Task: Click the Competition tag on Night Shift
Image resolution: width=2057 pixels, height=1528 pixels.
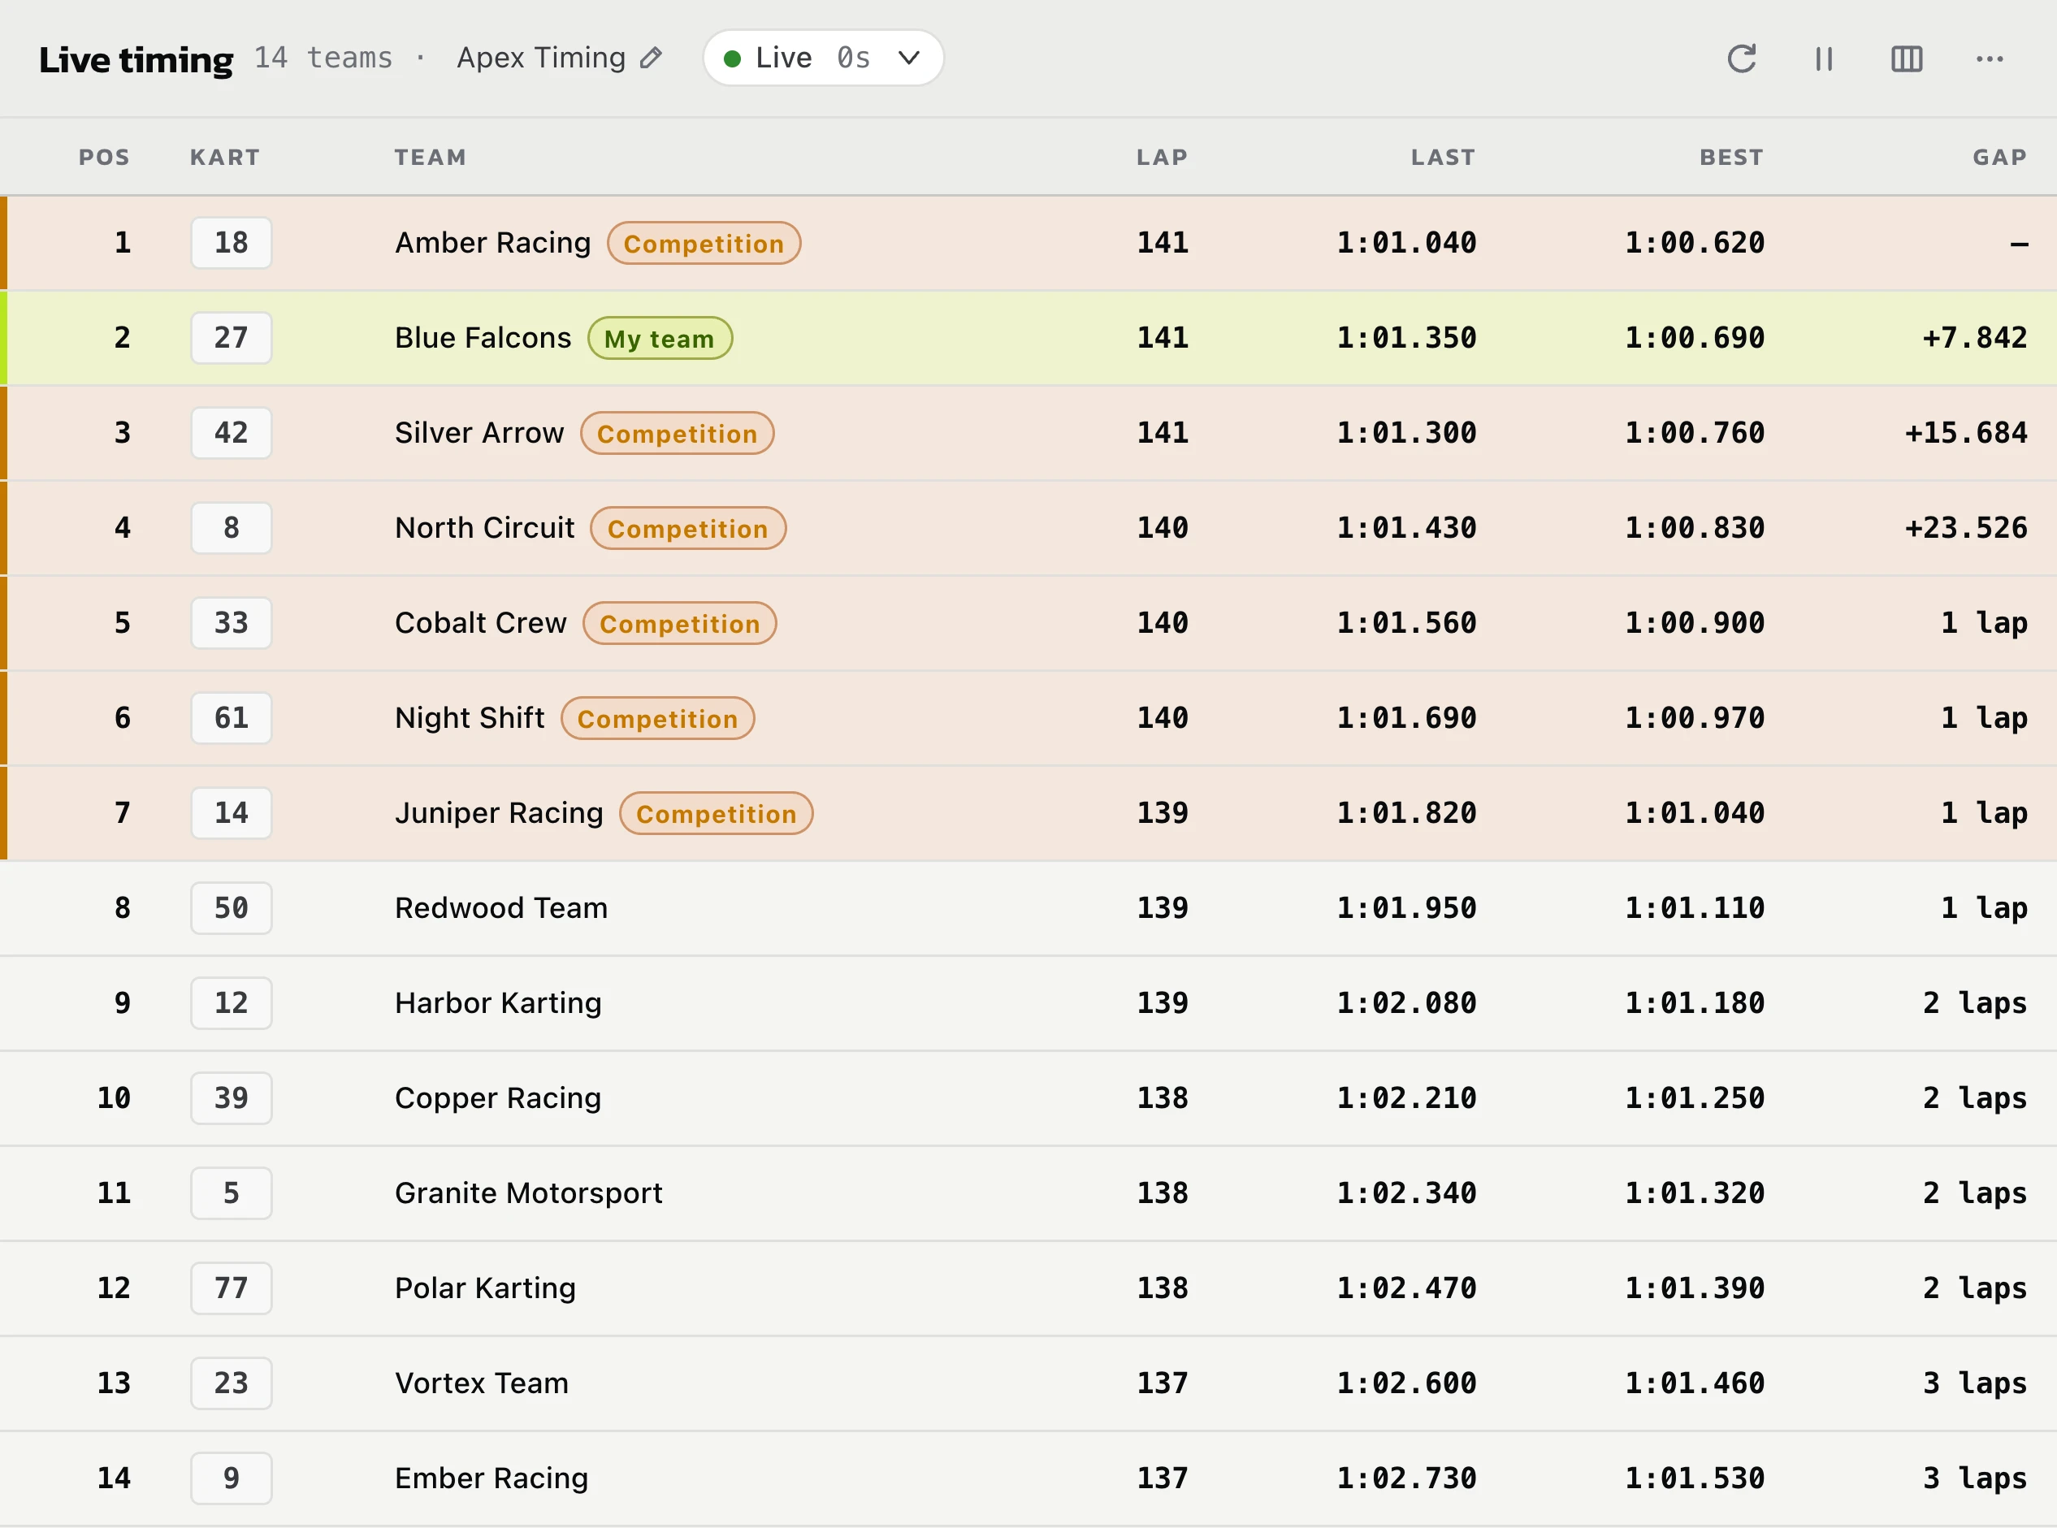Action: coord(657,719)
